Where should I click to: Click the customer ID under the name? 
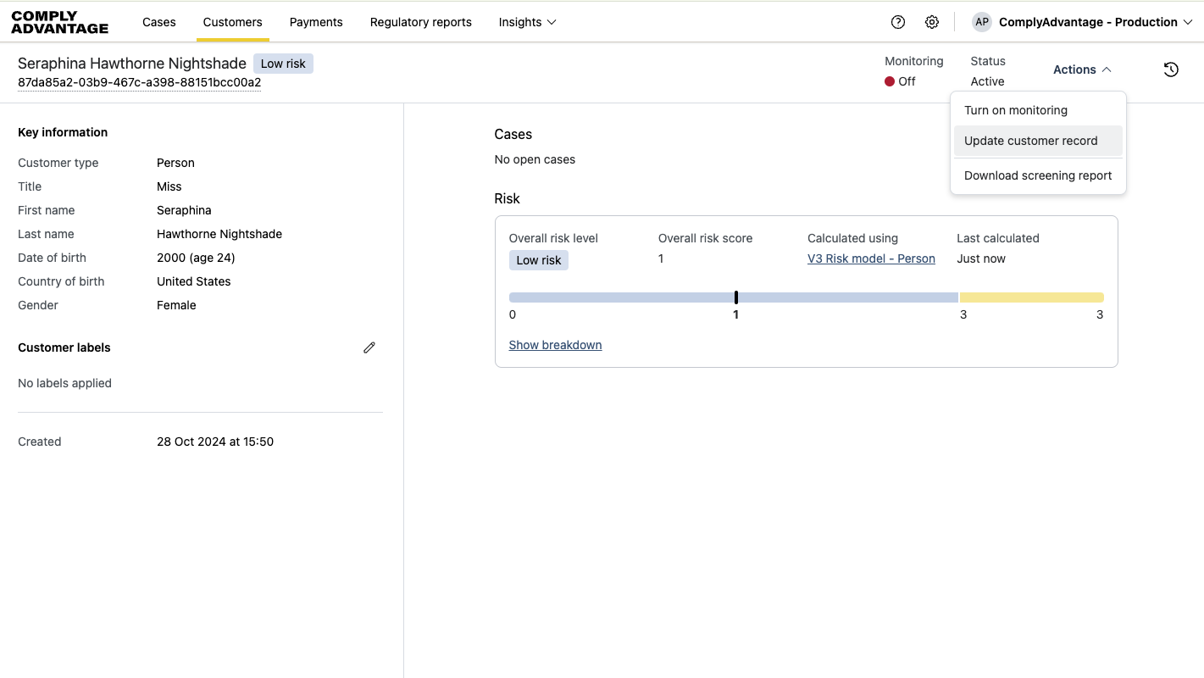click(139, 82)
